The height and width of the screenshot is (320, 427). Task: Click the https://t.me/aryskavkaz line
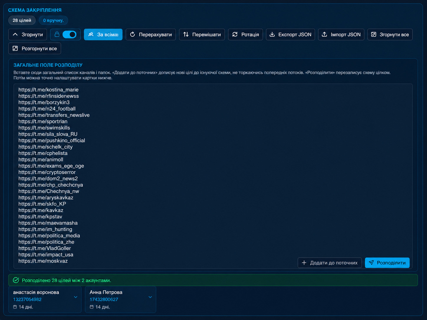(46, 198)
